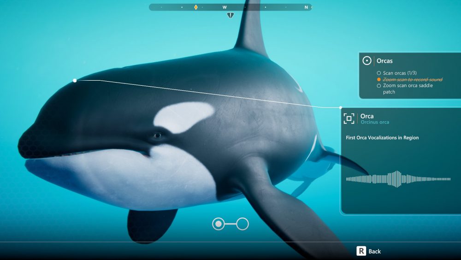The image size is (461, 260).
Task: Click the W direction marker on the compass
Action: pyautogui.click(x=225, y=7)
